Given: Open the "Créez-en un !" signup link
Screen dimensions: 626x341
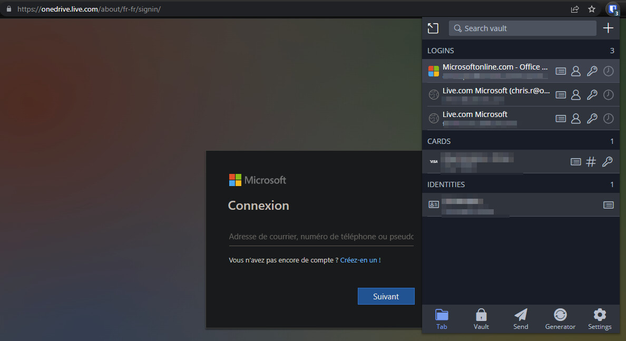Looking at the screenshot, I should pos(360,260).
